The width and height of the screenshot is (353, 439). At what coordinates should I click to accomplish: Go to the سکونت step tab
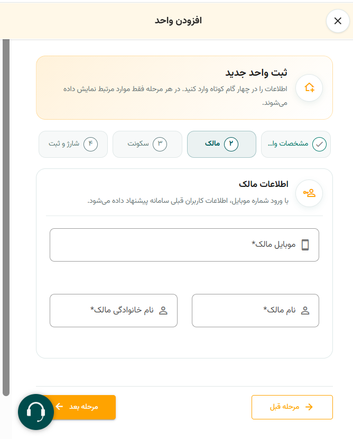point(147,145)
